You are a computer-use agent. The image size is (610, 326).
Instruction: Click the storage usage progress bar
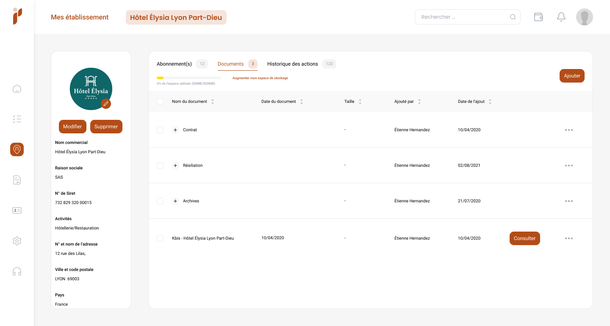(189, 78)
